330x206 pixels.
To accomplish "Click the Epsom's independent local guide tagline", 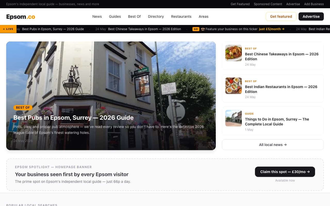I will click(53, 4).
